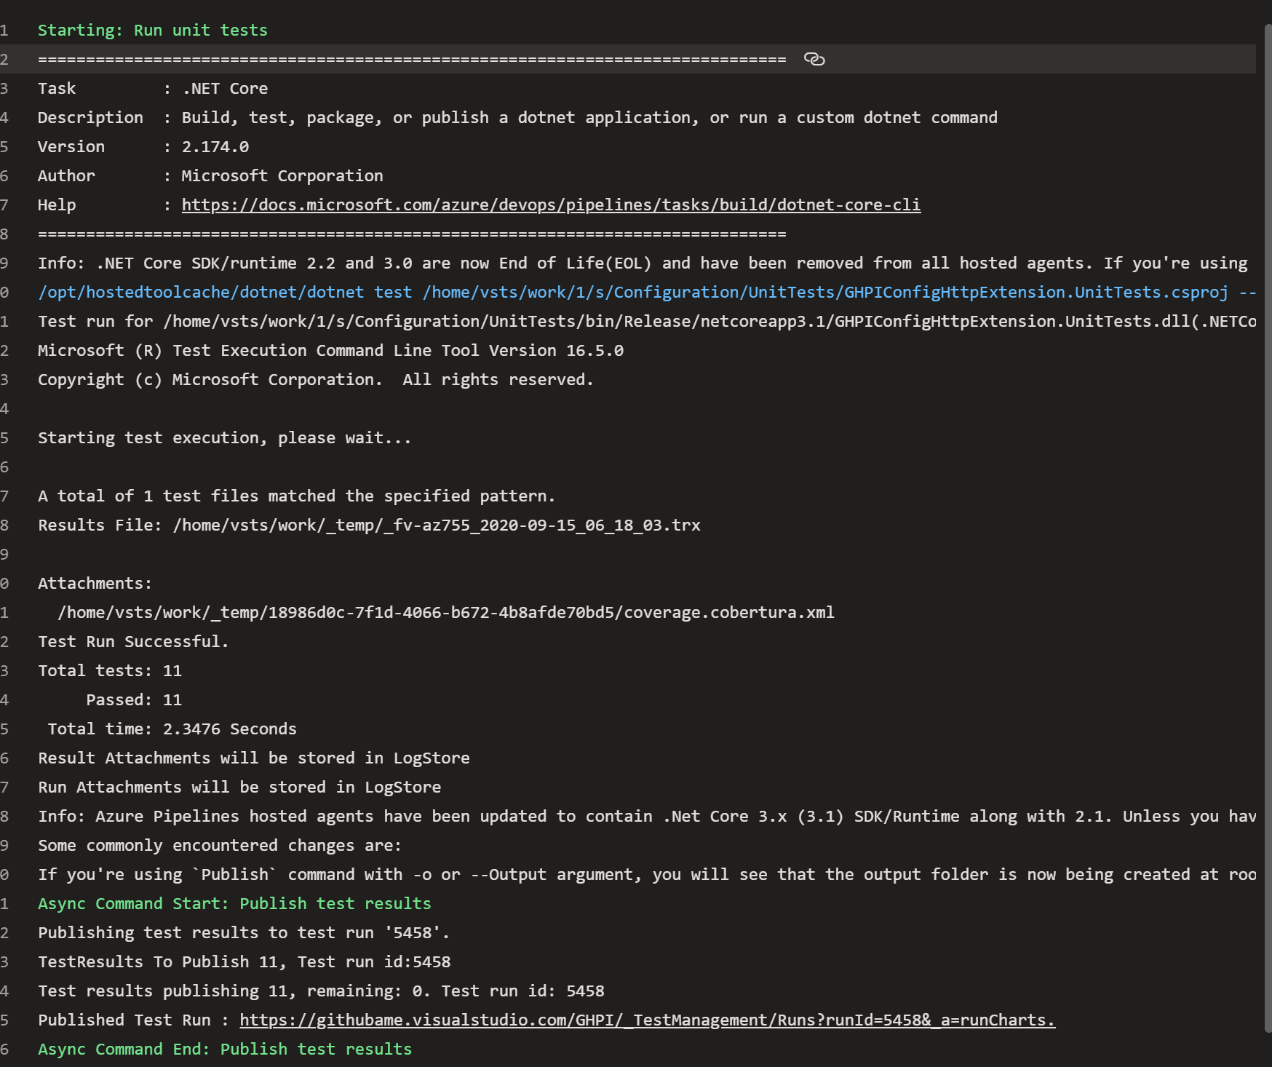
Task: Click the coverage.cobertura.xml attachment path
Action: (x=447, y=612)
